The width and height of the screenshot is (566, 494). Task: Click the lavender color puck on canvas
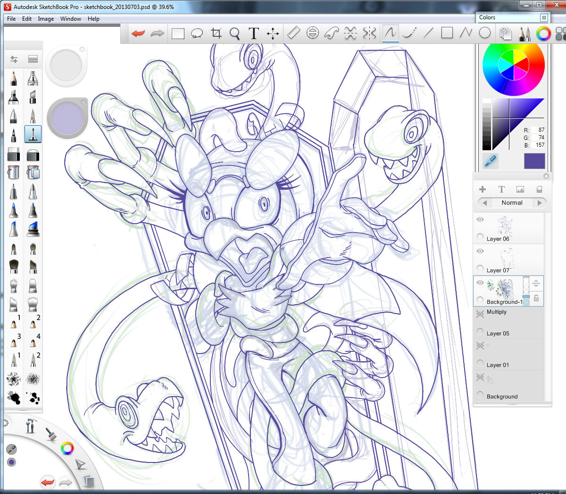tap(67, 118)
